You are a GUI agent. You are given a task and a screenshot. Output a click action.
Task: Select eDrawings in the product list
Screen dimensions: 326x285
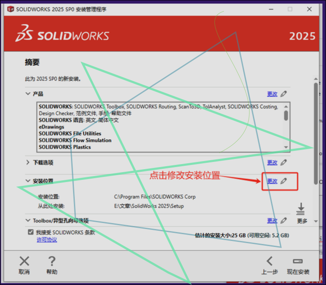click(51, 127)
